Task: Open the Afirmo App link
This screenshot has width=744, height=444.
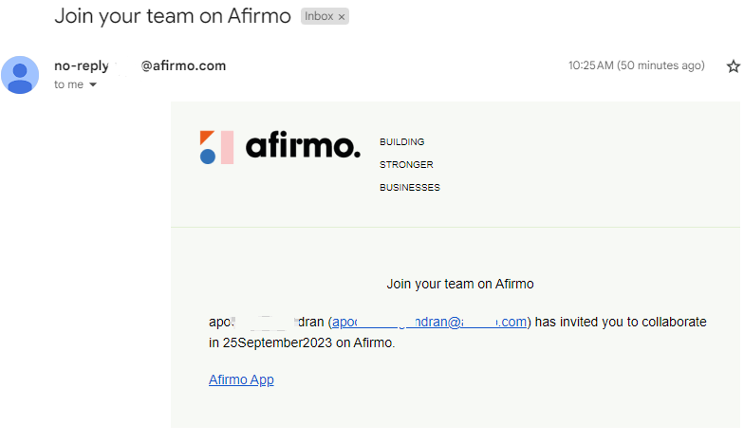Action: click(241, 379)
